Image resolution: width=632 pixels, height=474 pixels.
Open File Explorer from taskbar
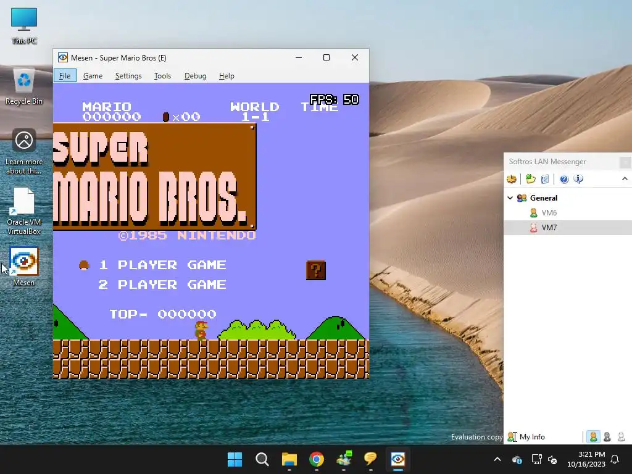coord(289,459)
